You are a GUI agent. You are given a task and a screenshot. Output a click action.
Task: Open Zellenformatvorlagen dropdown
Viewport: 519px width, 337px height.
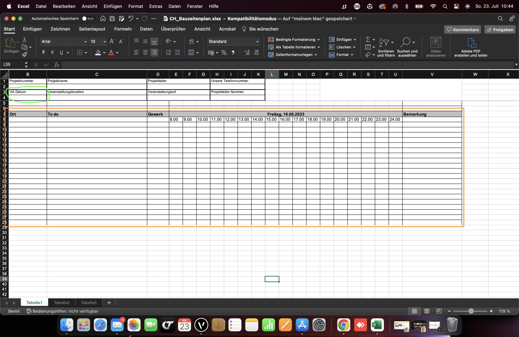pyautogui.click(x=293, y=54)
